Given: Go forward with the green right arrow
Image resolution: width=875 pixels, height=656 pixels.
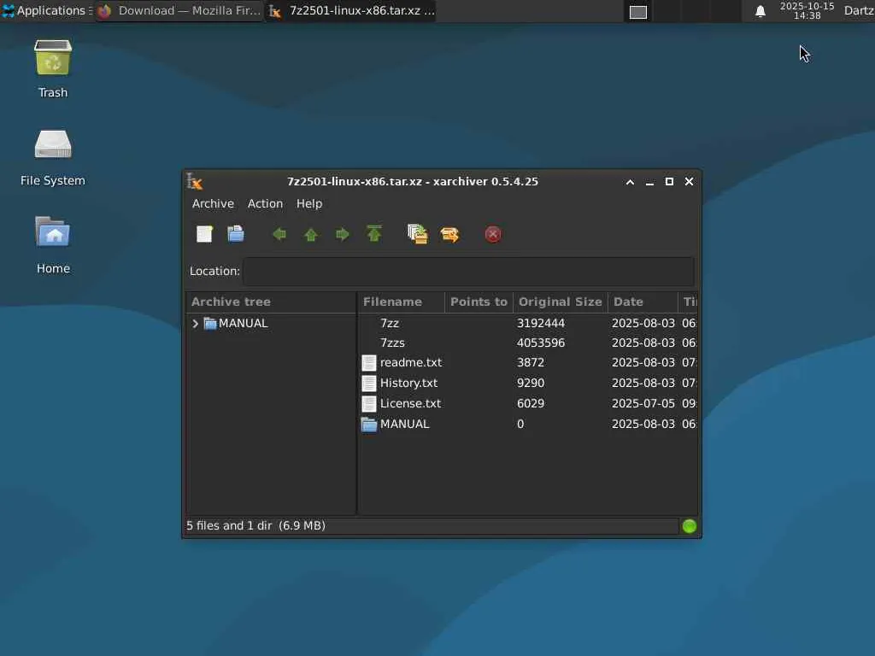Looking at the screenshot, I should click(342, 234).
